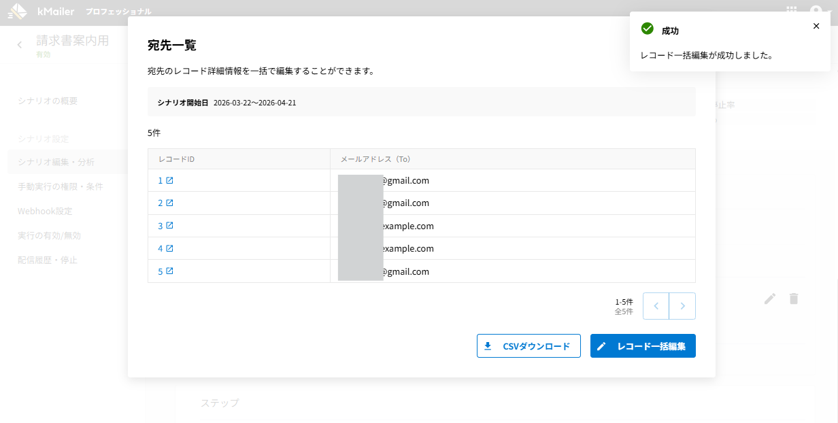This screenshot has width=838, height=423.
Task: Open record 3 external link icon
Action: point(169,226)
